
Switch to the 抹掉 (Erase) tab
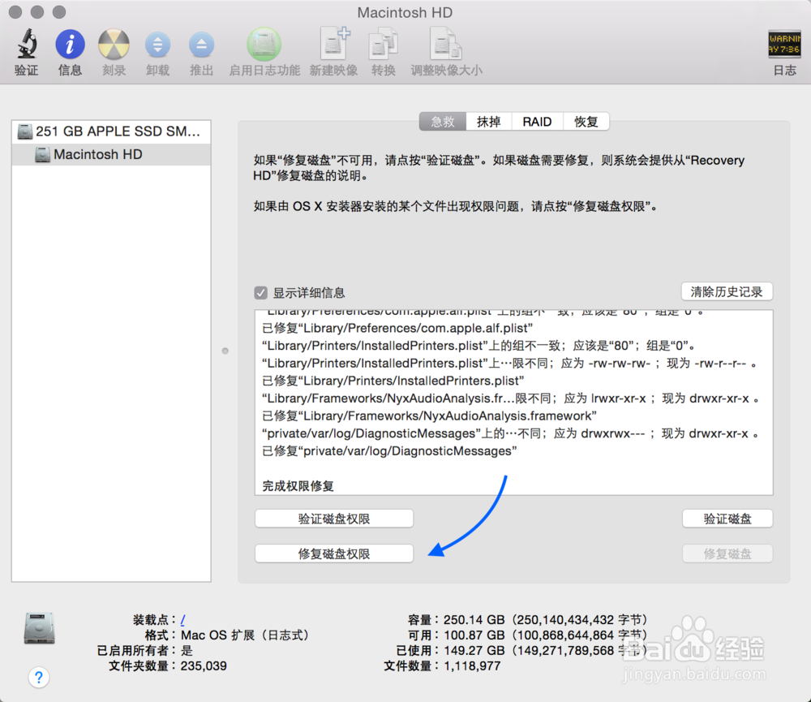coord(489,121)
